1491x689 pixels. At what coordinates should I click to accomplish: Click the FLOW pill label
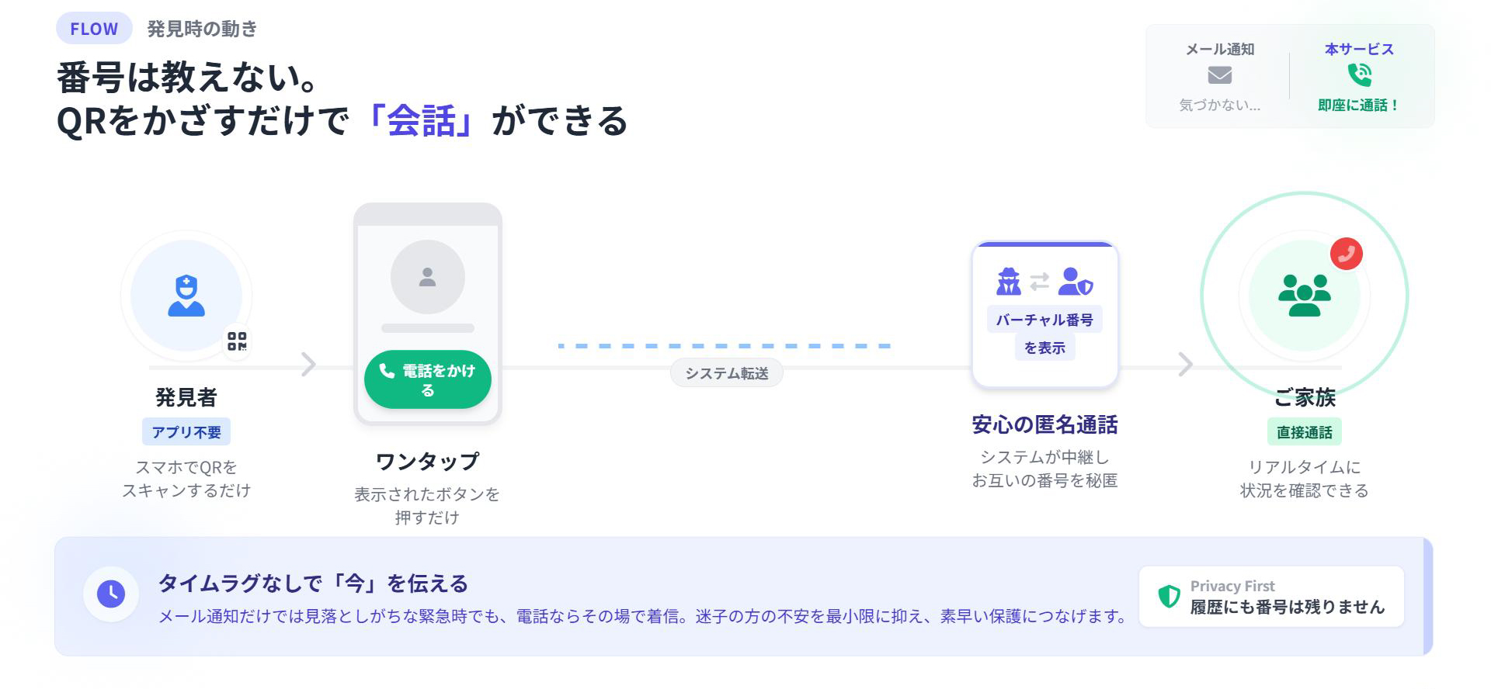point(94,29)
